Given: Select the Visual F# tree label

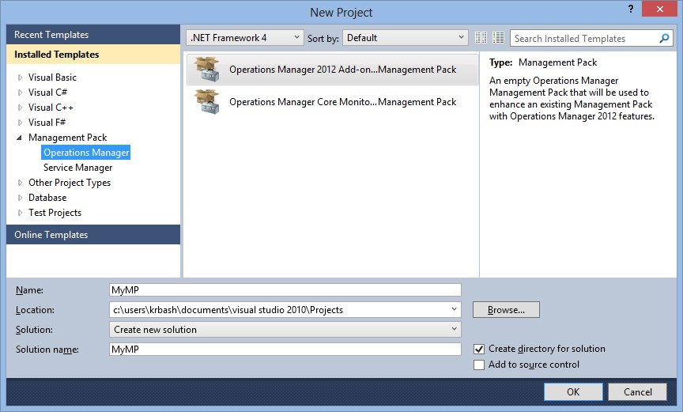Looking at the screenshot, I should (47, 123).
